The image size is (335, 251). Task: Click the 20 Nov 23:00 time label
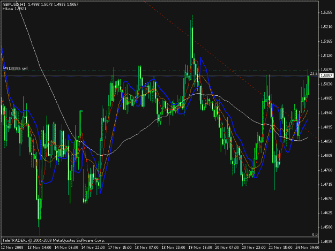point(254,248)
